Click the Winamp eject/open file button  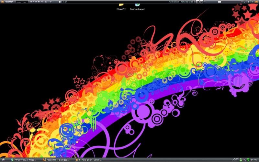(x=46, y=2)
